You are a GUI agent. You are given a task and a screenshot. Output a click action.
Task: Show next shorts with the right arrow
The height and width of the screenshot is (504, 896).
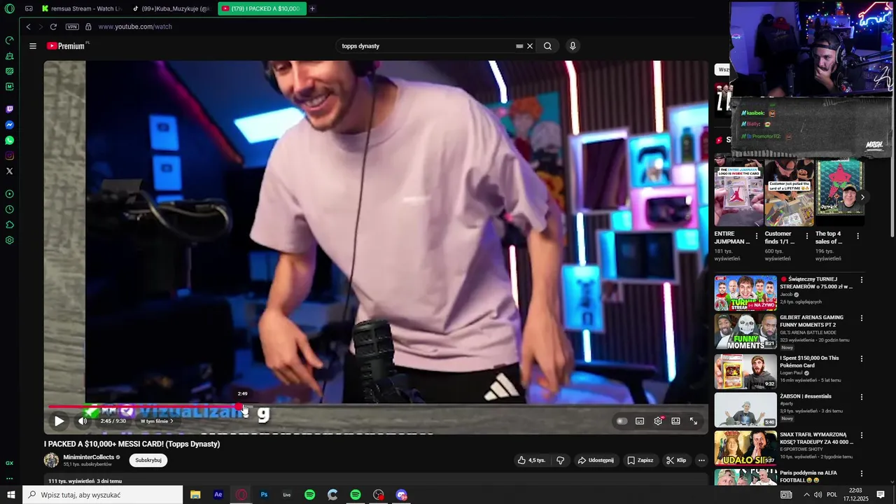862,197
